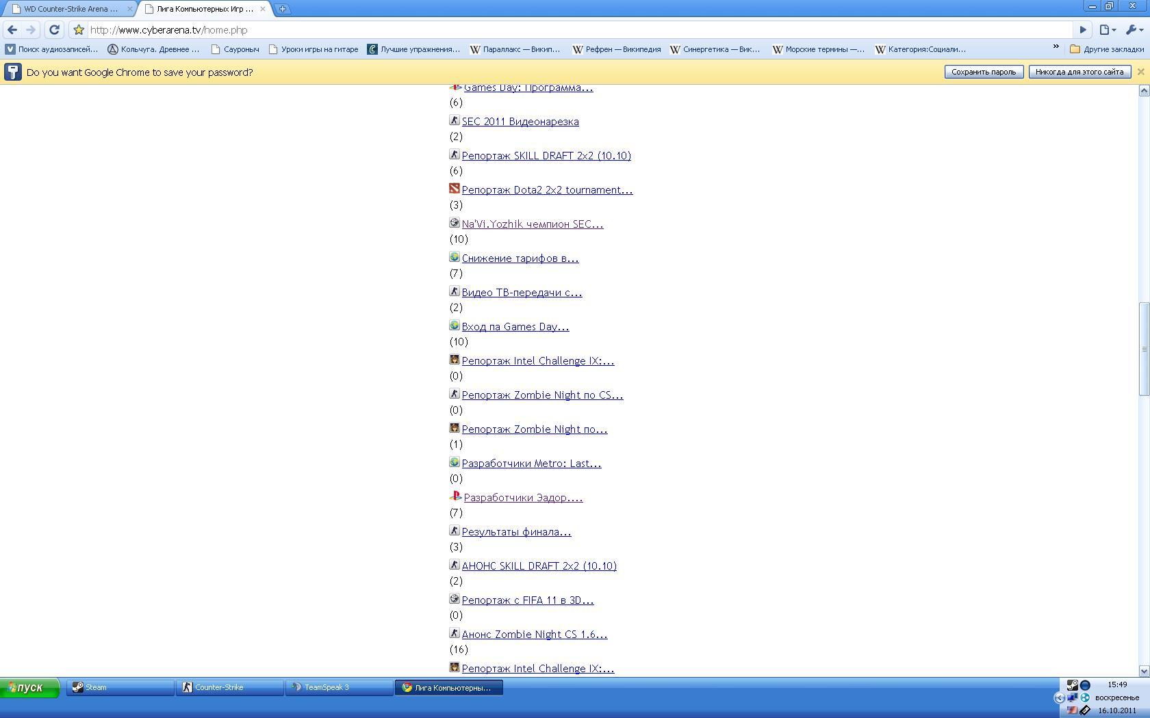Viewport: 1150px width, 718px height.
Task: Click the go arrow in the address bar
Action: (1083, 30)
